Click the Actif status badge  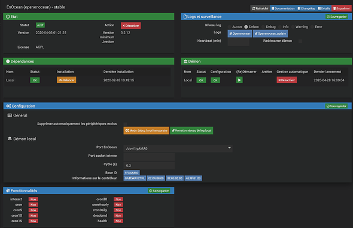click(x=40, y=25)
